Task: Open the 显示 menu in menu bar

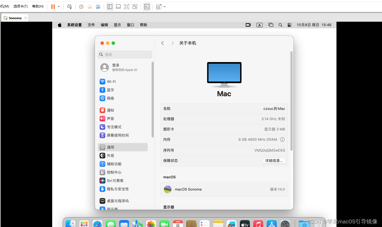Action: pos(117,25)
